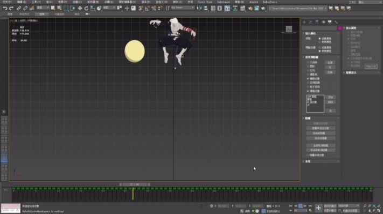Click the Render Production teapot icon
Viewport: 383px width, 214px height.
click(x=263, y=8)
